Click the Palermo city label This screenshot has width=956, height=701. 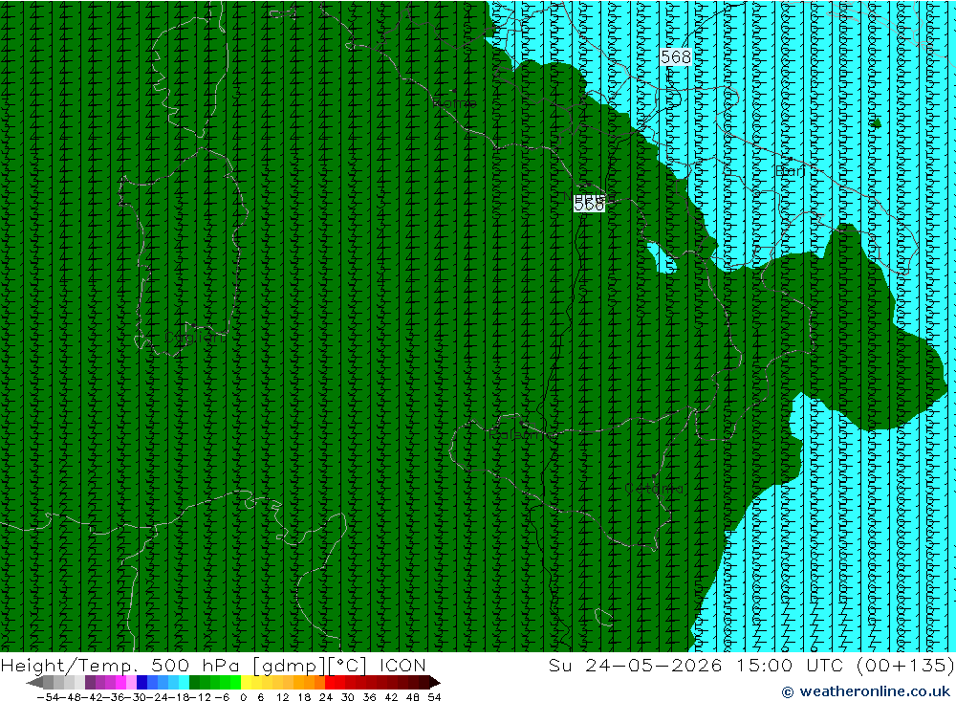point(523,434)
